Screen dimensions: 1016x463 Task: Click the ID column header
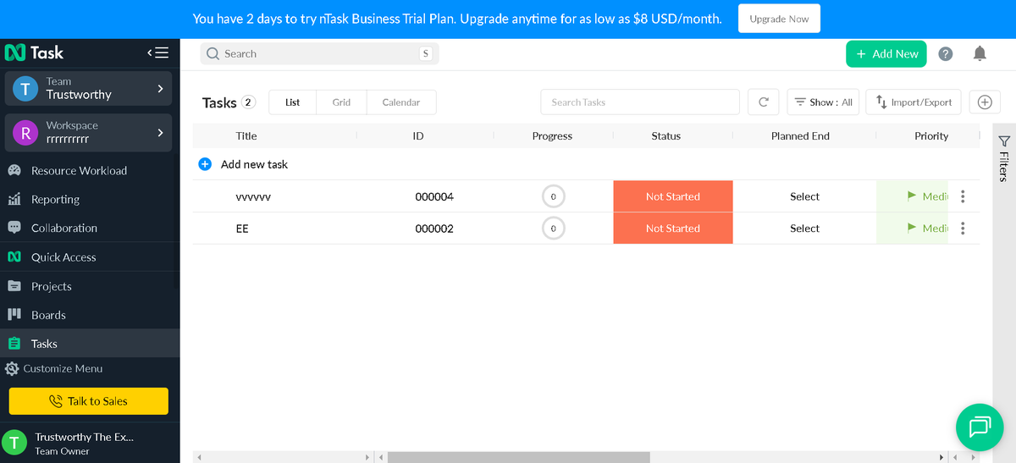tap(418, 135)
